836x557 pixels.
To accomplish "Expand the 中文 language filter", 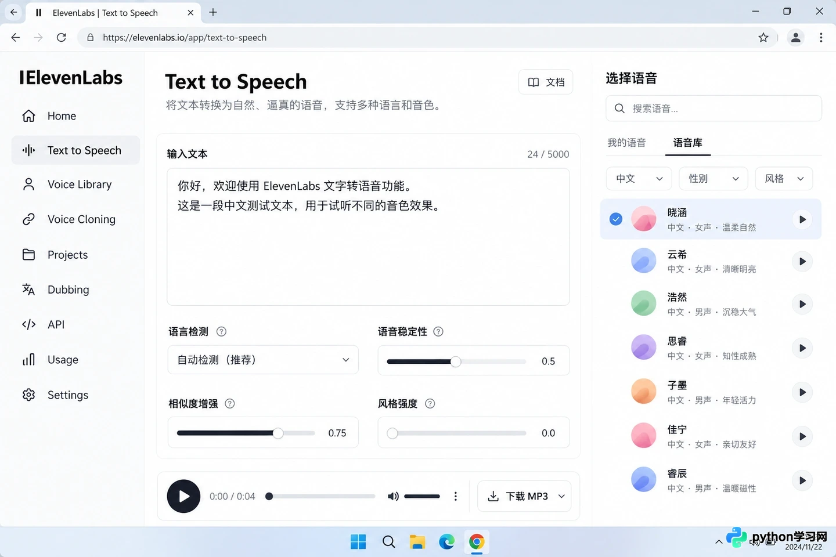I will pos(639,179).
